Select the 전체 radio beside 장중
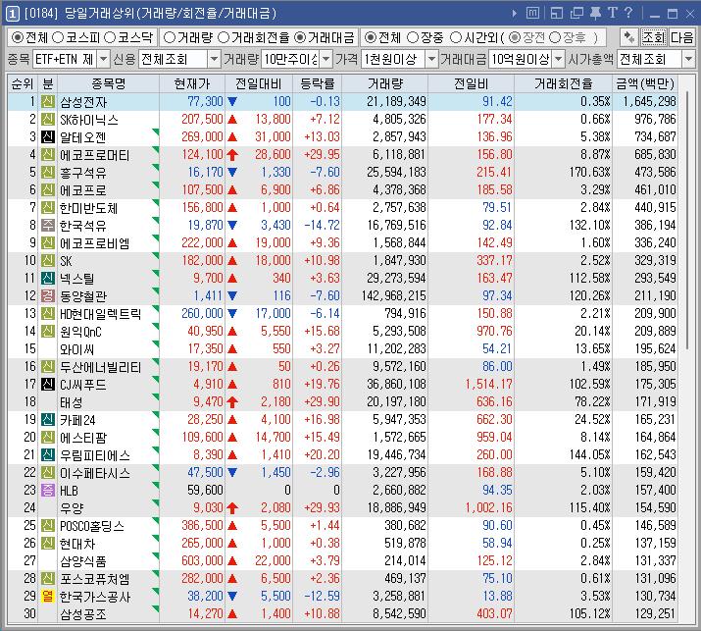 click(x=370, y=37)
